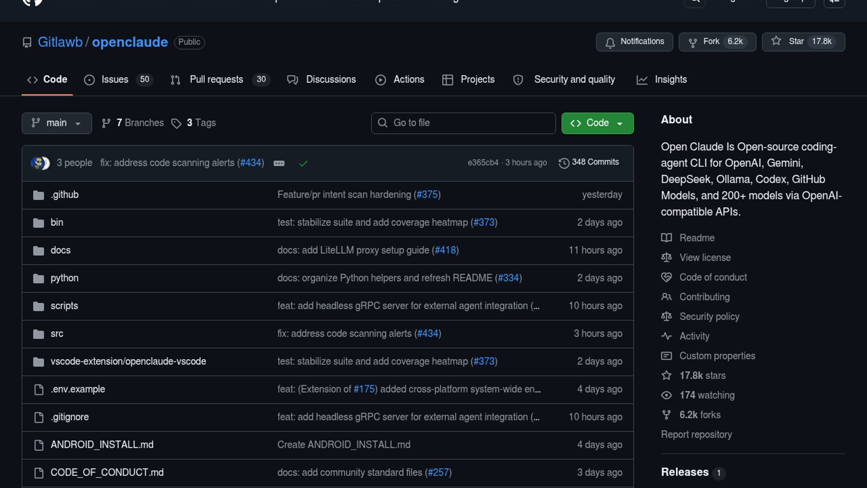This screenshot has height=488, width=867.
Task: Click the Notifications bell icon
Action: tap(610, 42)
